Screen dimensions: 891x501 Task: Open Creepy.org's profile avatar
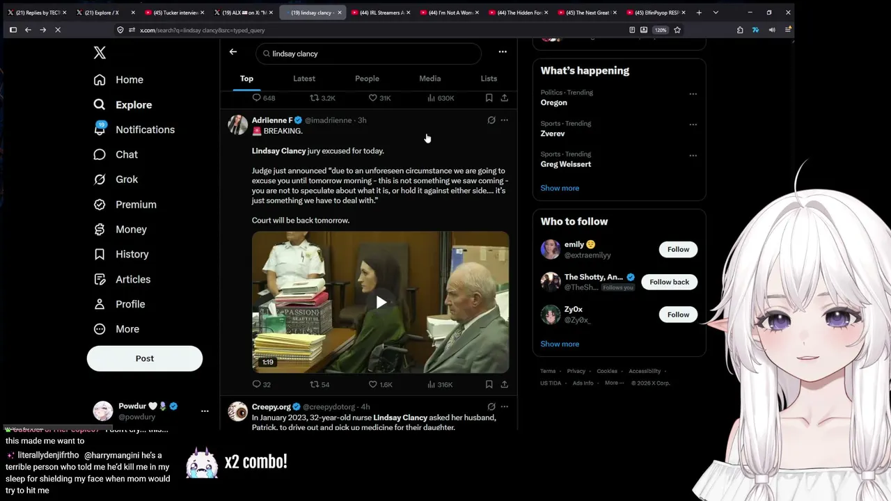point(238,411)
